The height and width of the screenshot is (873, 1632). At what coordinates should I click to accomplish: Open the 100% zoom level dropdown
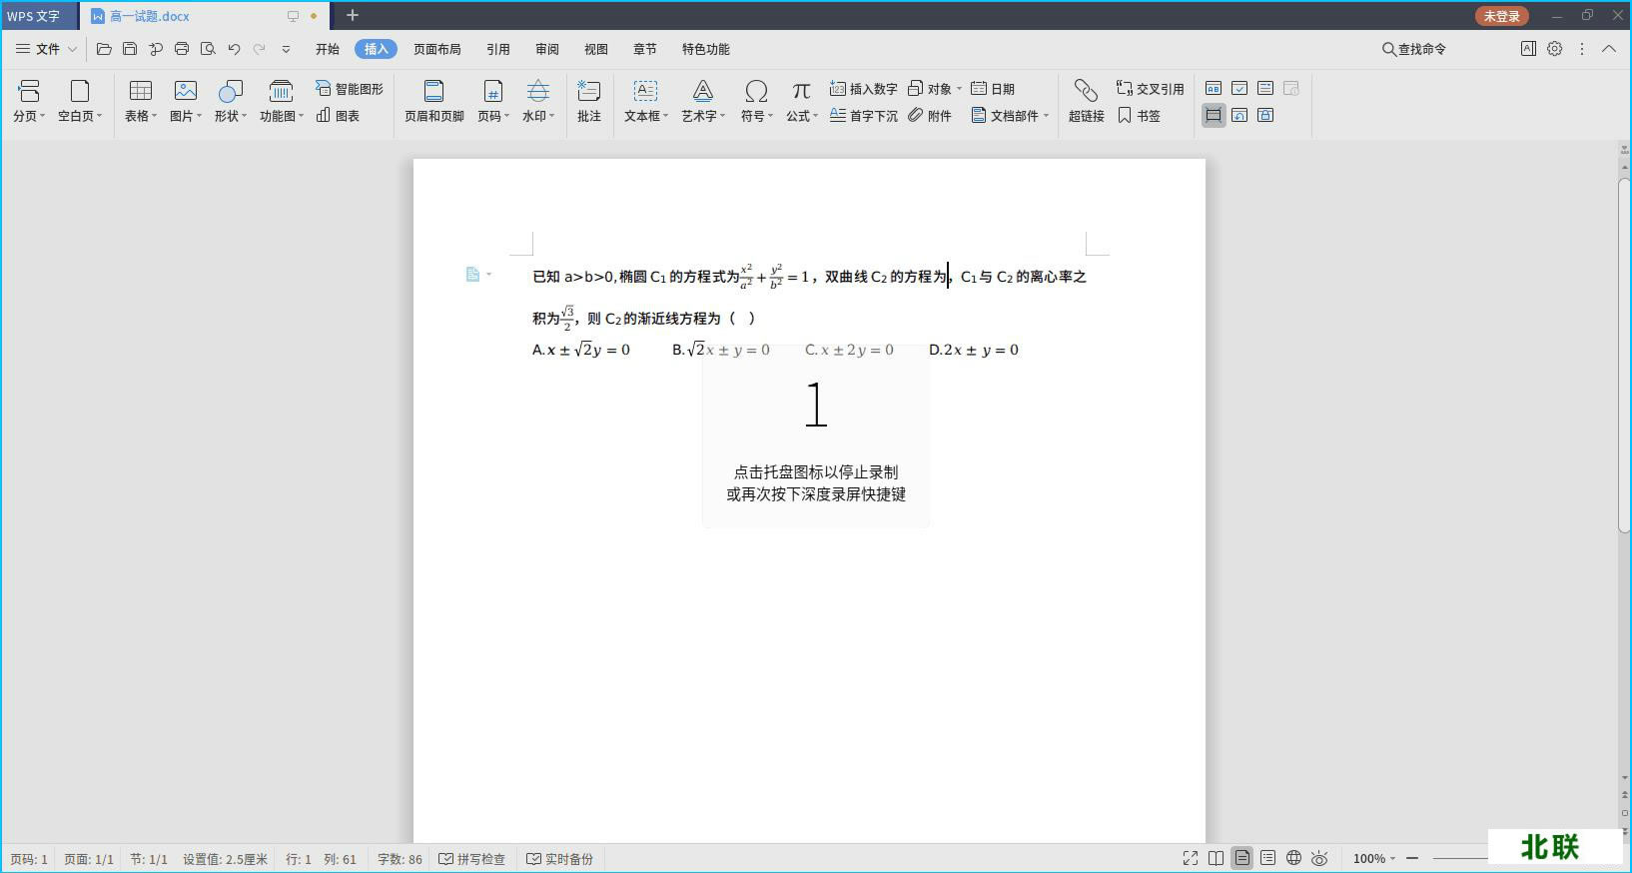pos(1374,859)
